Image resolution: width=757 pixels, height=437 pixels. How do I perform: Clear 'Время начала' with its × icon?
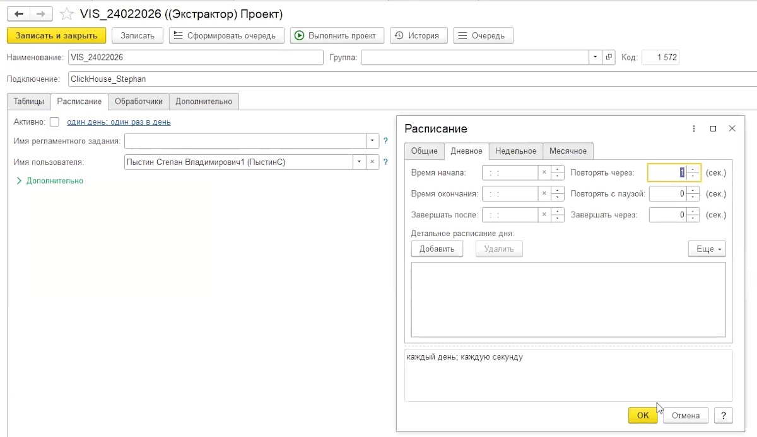coord(544,173)
